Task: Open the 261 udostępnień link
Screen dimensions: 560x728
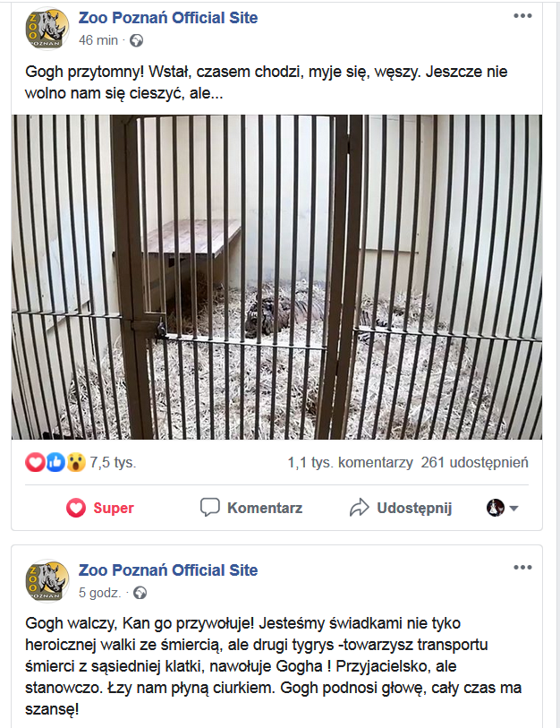Action: 475,462
